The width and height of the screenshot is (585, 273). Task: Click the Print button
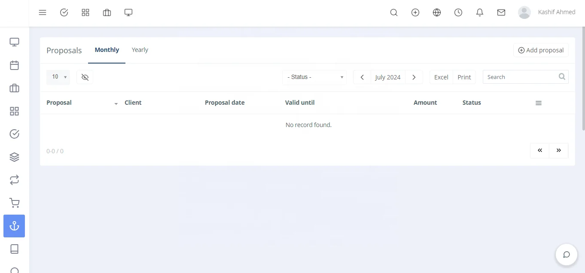pyautogui.click(x=464, y=77)
